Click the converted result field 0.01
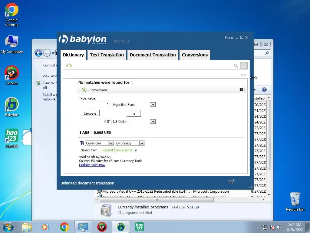 coord(95,121)
